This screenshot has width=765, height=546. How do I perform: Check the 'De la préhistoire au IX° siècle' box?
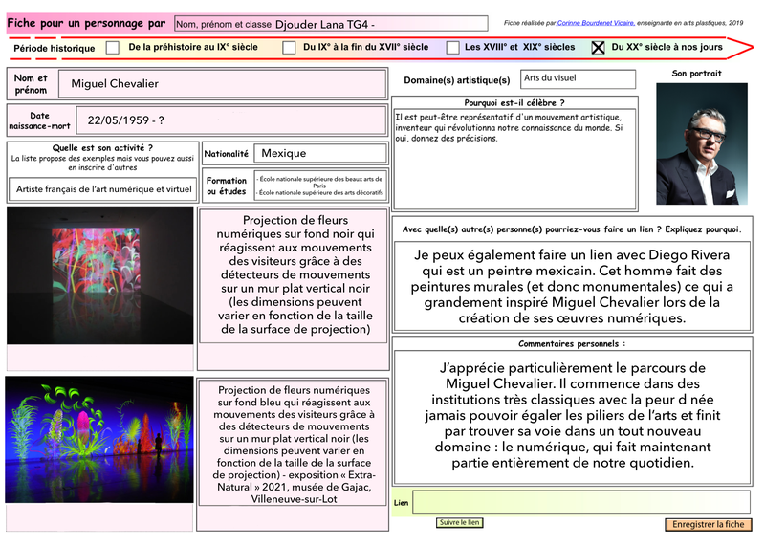point(113,47)
